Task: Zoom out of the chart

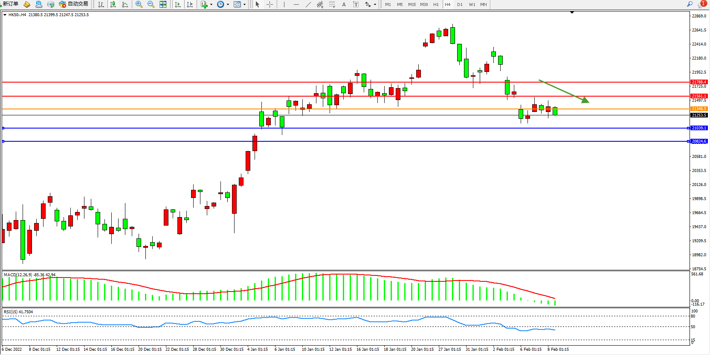Action: click(151, 4)
